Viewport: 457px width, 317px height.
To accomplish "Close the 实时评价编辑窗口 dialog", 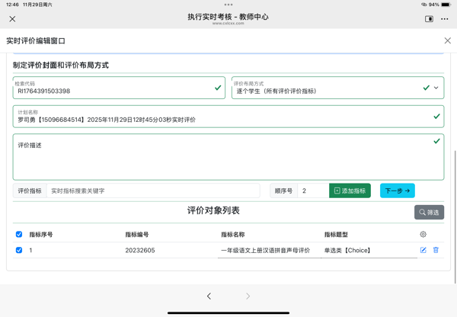I will tap(447, 40).
